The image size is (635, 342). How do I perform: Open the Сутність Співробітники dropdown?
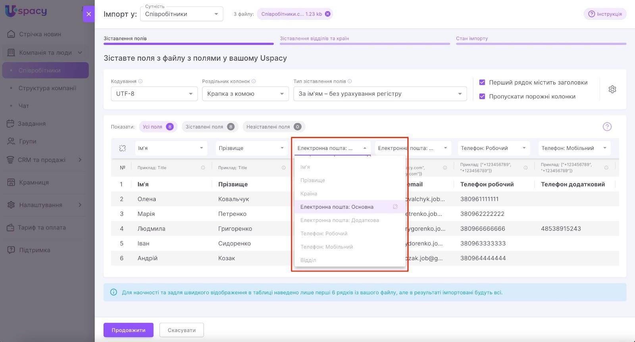181,14
